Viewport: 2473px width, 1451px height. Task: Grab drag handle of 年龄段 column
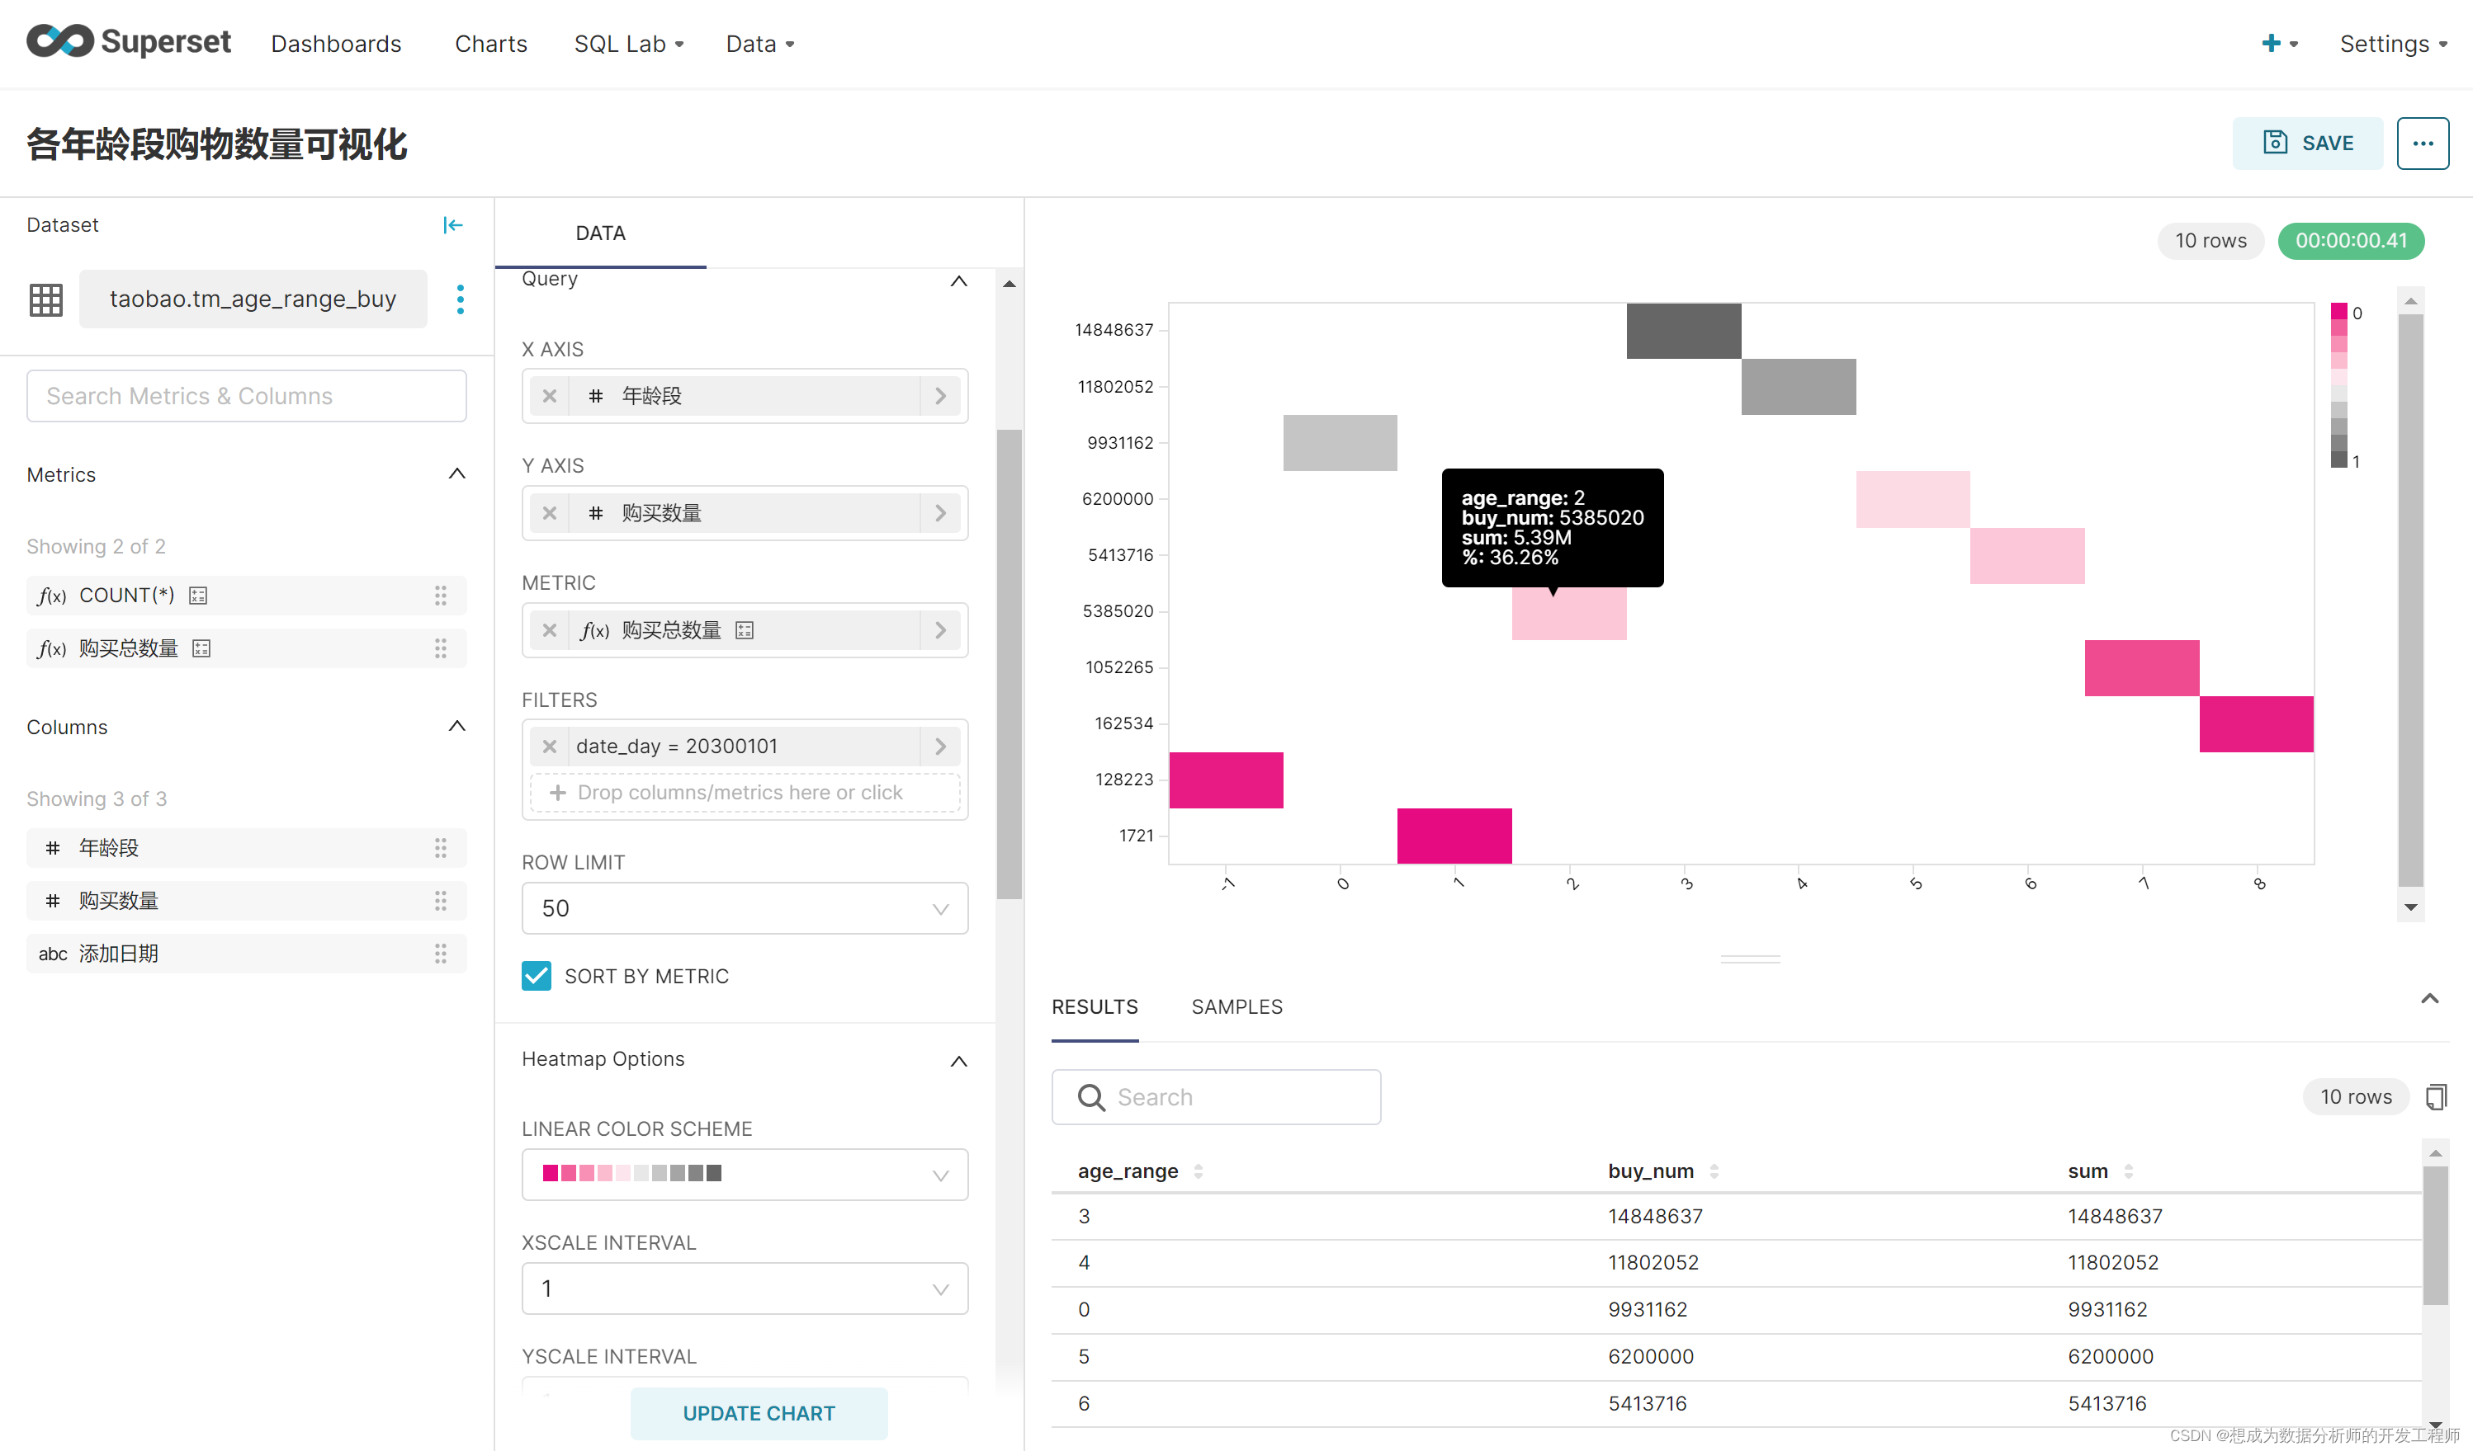[441, 848]
